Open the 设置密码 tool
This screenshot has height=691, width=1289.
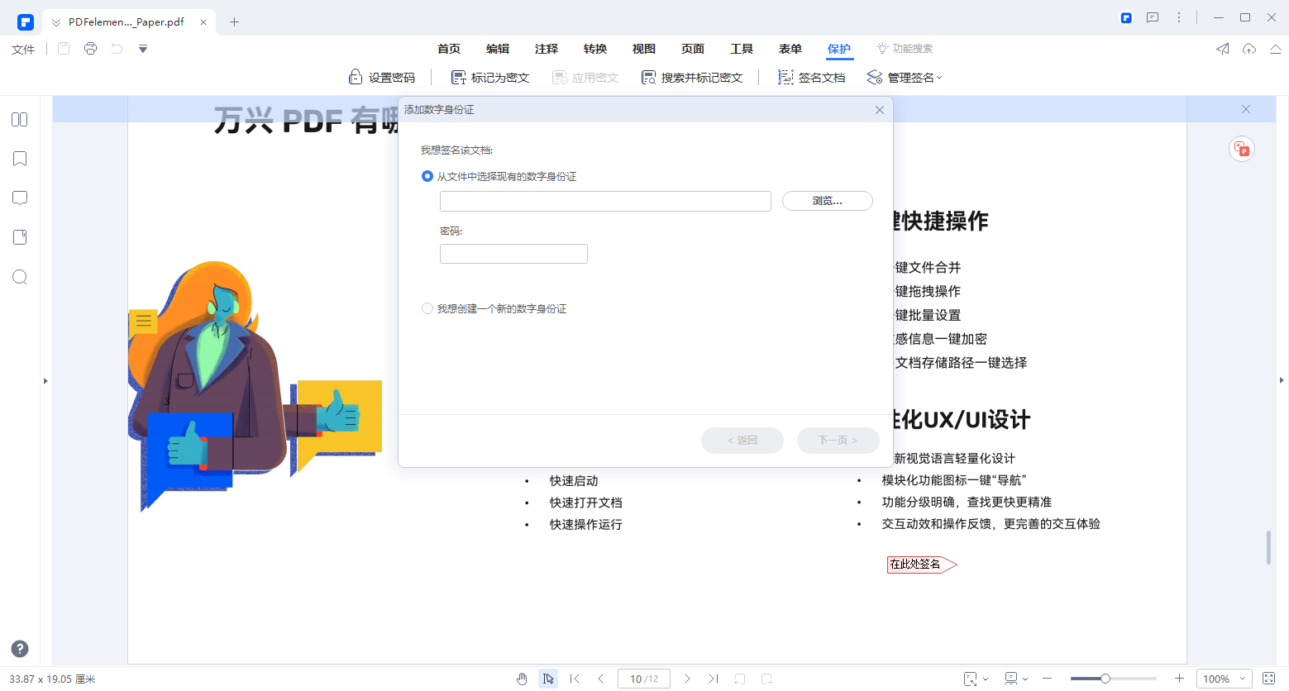click(382, 76)
